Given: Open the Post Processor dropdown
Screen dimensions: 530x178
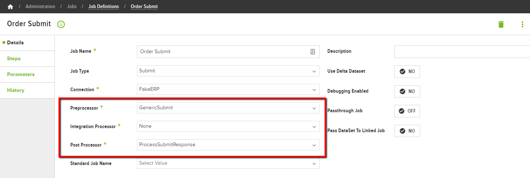Looking at the screenshot, I should [228, 145].
